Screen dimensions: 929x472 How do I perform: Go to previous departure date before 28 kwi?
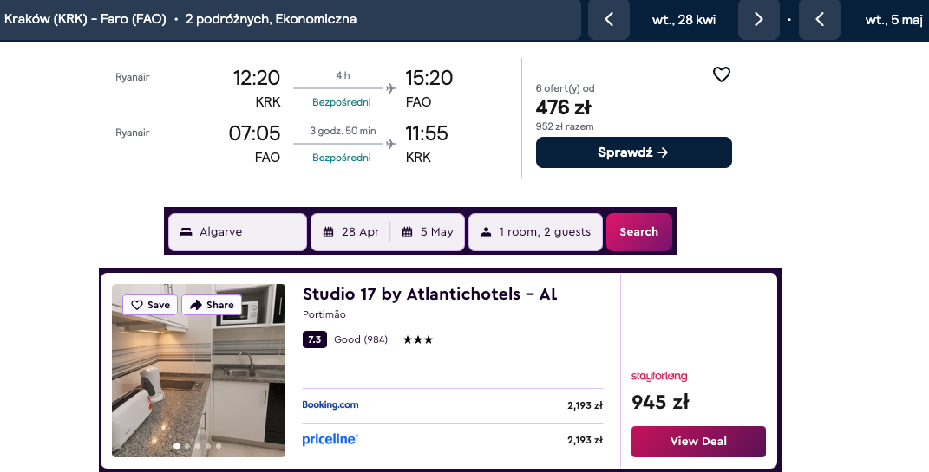[x=609, y=20]
